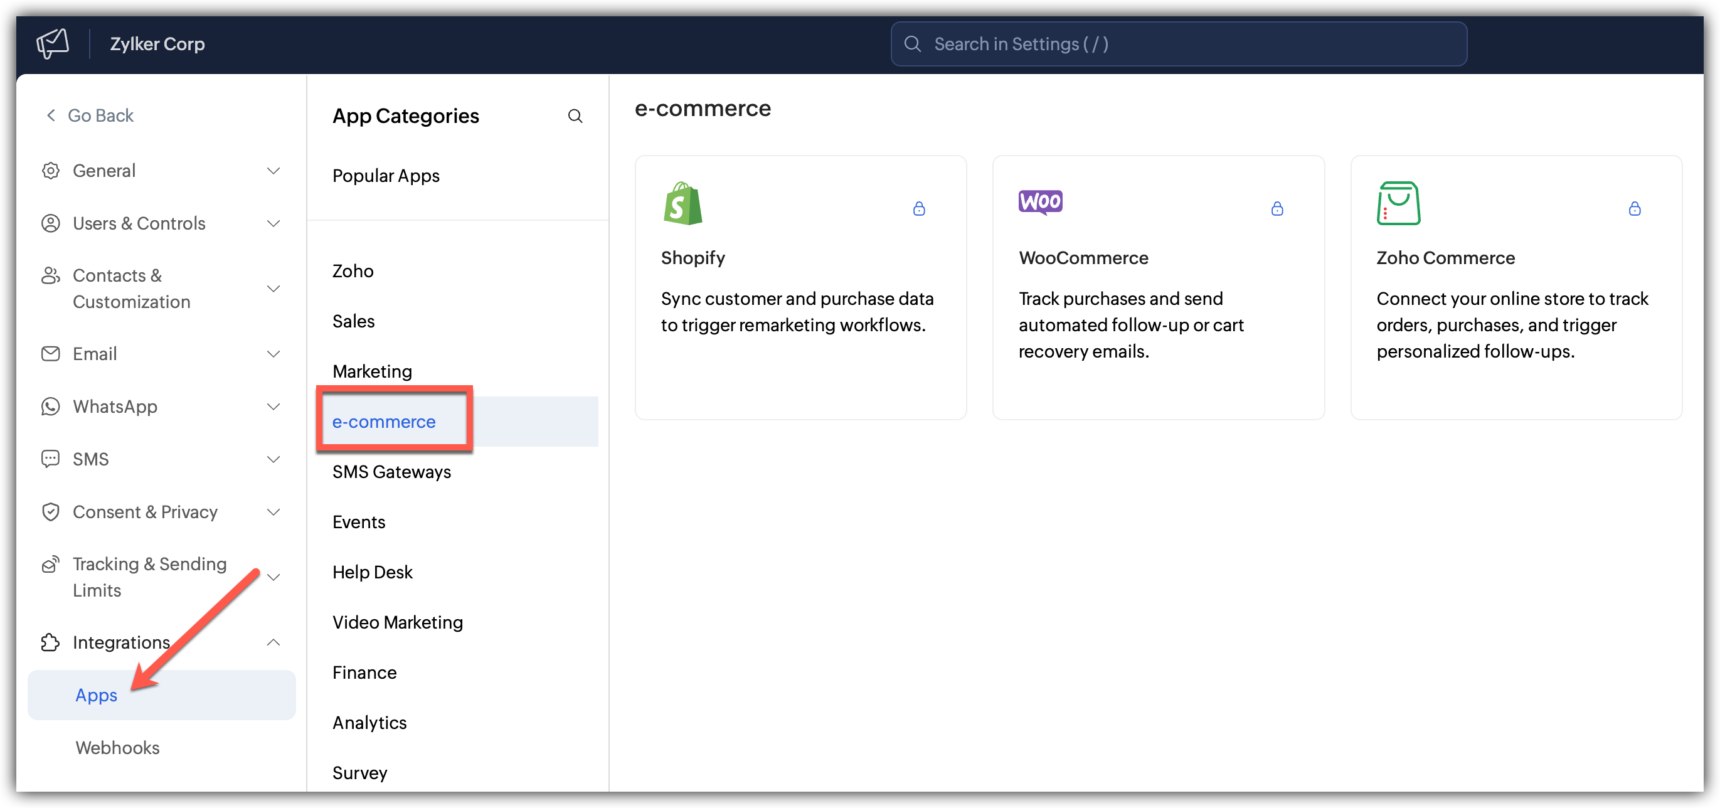Click the Email label in sidebar
The height and width of the screenshot is (808, 1720).
pyautogui.click(x=95, y=354)
